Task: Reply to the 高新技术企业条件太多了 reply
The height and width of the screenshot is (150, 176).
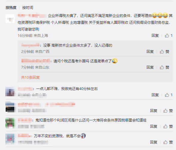Action: tap(150, 51)
